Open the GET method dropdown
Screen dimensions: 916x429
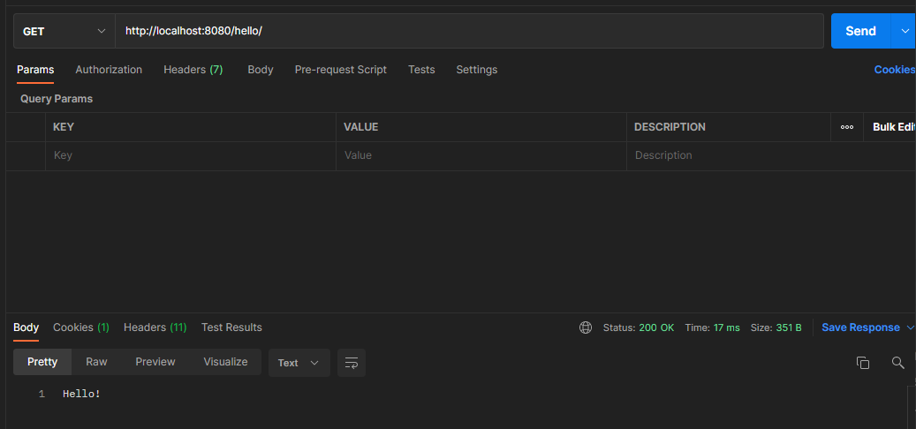coord(64,32)
